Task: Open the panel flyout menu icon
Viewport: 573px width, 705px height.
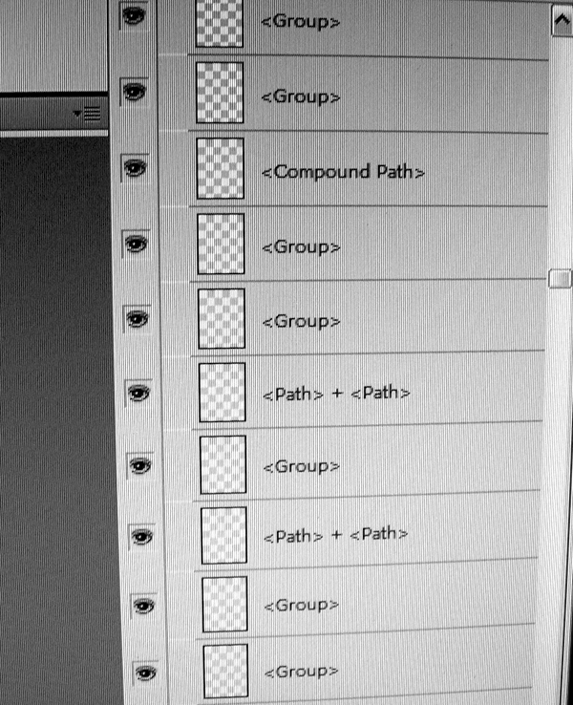Action: 88,114
